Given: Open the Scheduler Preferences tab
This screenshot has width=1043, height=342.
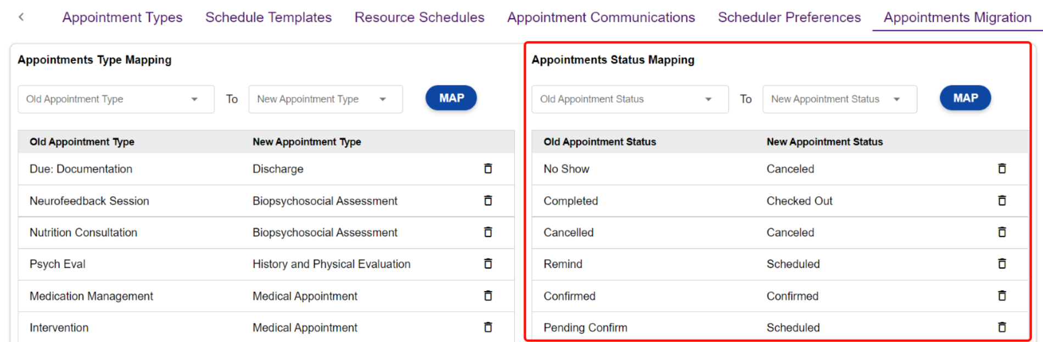Looking at the screenshot, I should tap(789, 18).
